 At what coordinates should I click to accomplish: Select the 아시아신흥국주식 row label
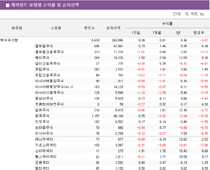(49, 92)
